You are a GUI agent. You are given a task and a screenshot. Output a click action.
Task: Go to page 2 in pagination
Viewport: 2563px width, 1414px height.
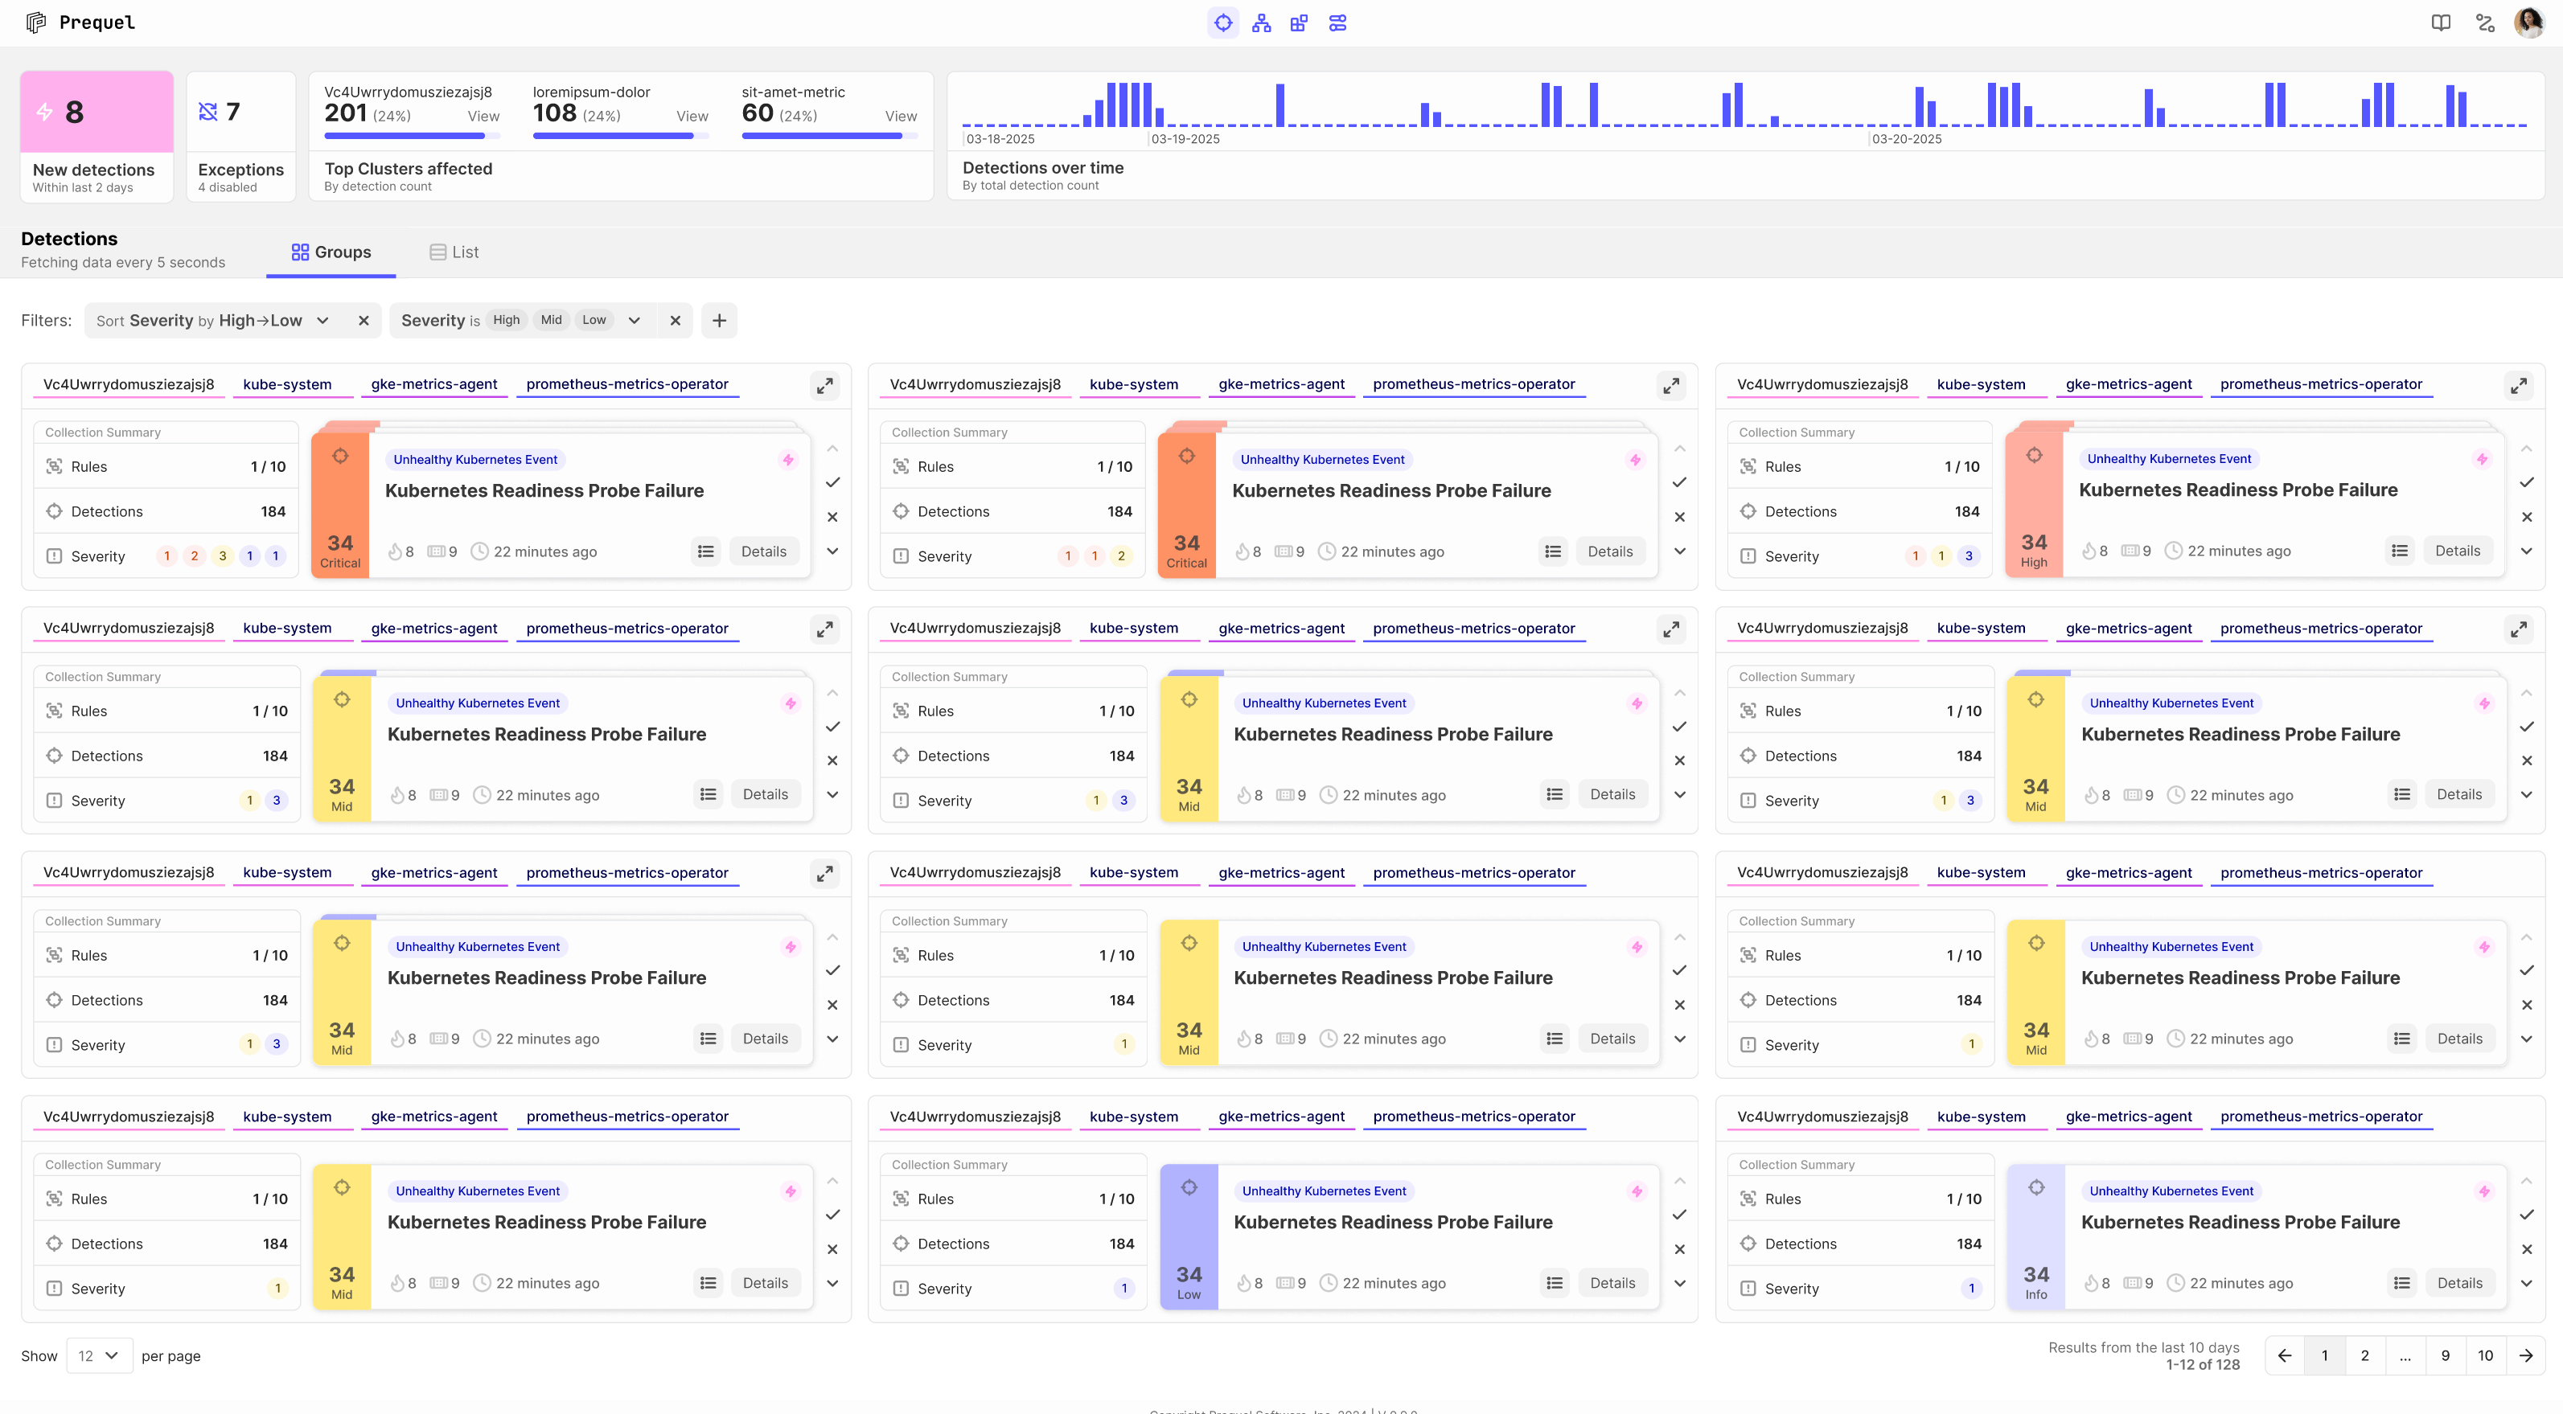[x=2364, y=1355]
